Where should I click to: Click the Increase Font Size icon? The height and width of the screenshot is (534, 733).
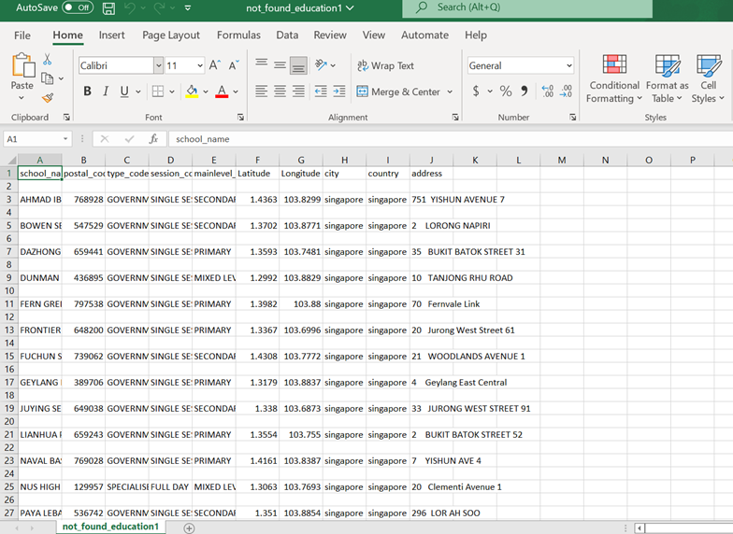(215, 65)
